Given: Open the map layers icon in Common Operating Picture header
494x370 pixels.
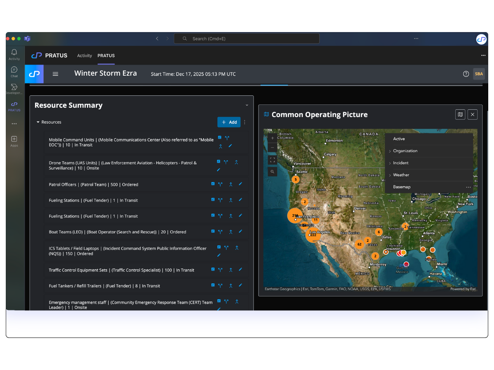Looking at the screenshot, I should coord(460,114).
